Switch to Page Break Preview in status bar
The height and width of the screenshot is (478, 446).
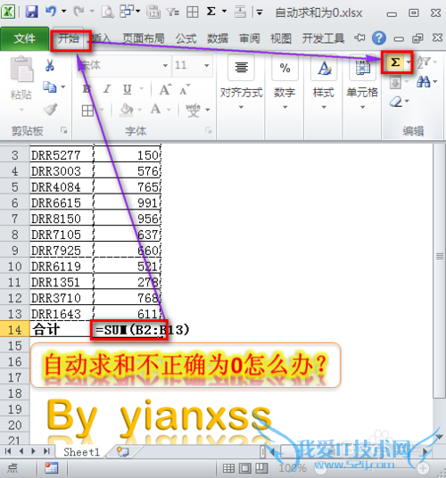click(x=261, y=468)
